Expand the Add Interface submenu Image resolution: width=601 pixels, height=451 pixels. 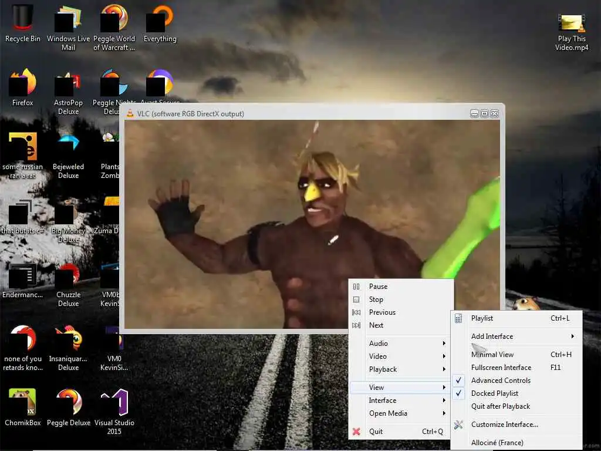click(517, 336)
